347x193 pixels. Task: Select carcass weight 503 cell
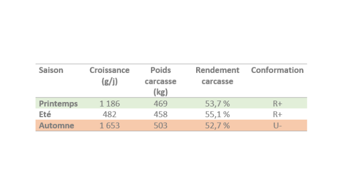(160, 126)
